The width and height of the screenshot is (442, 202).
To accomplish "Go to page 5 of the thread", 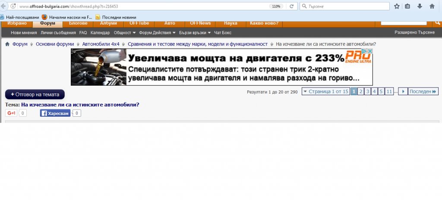I will (x=381, y=91).
